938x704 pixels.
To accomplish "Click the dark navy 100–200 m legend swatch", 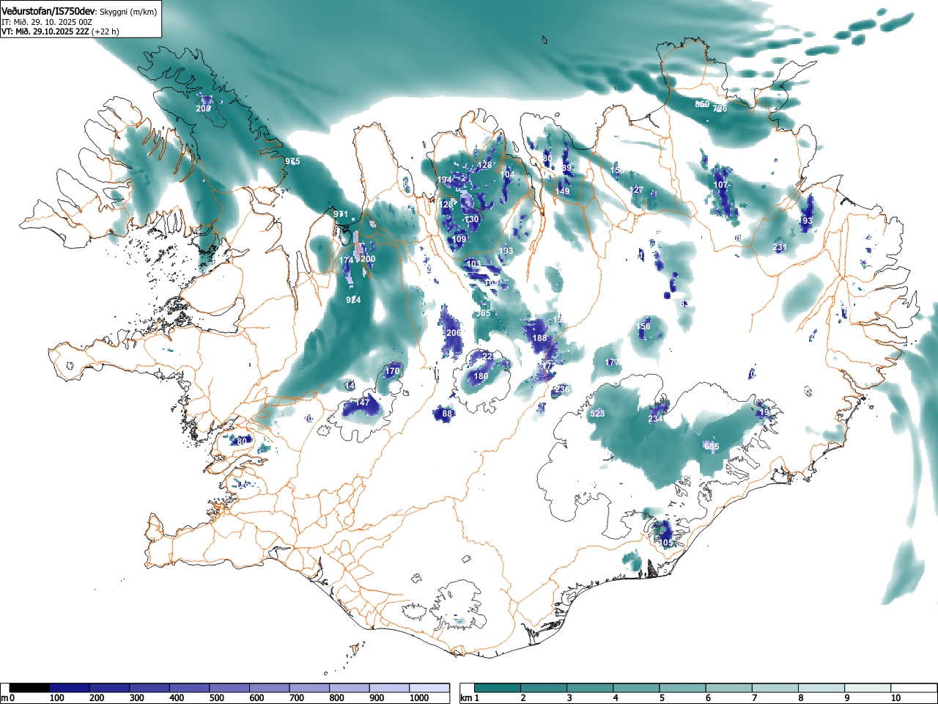I will [70, 688].
